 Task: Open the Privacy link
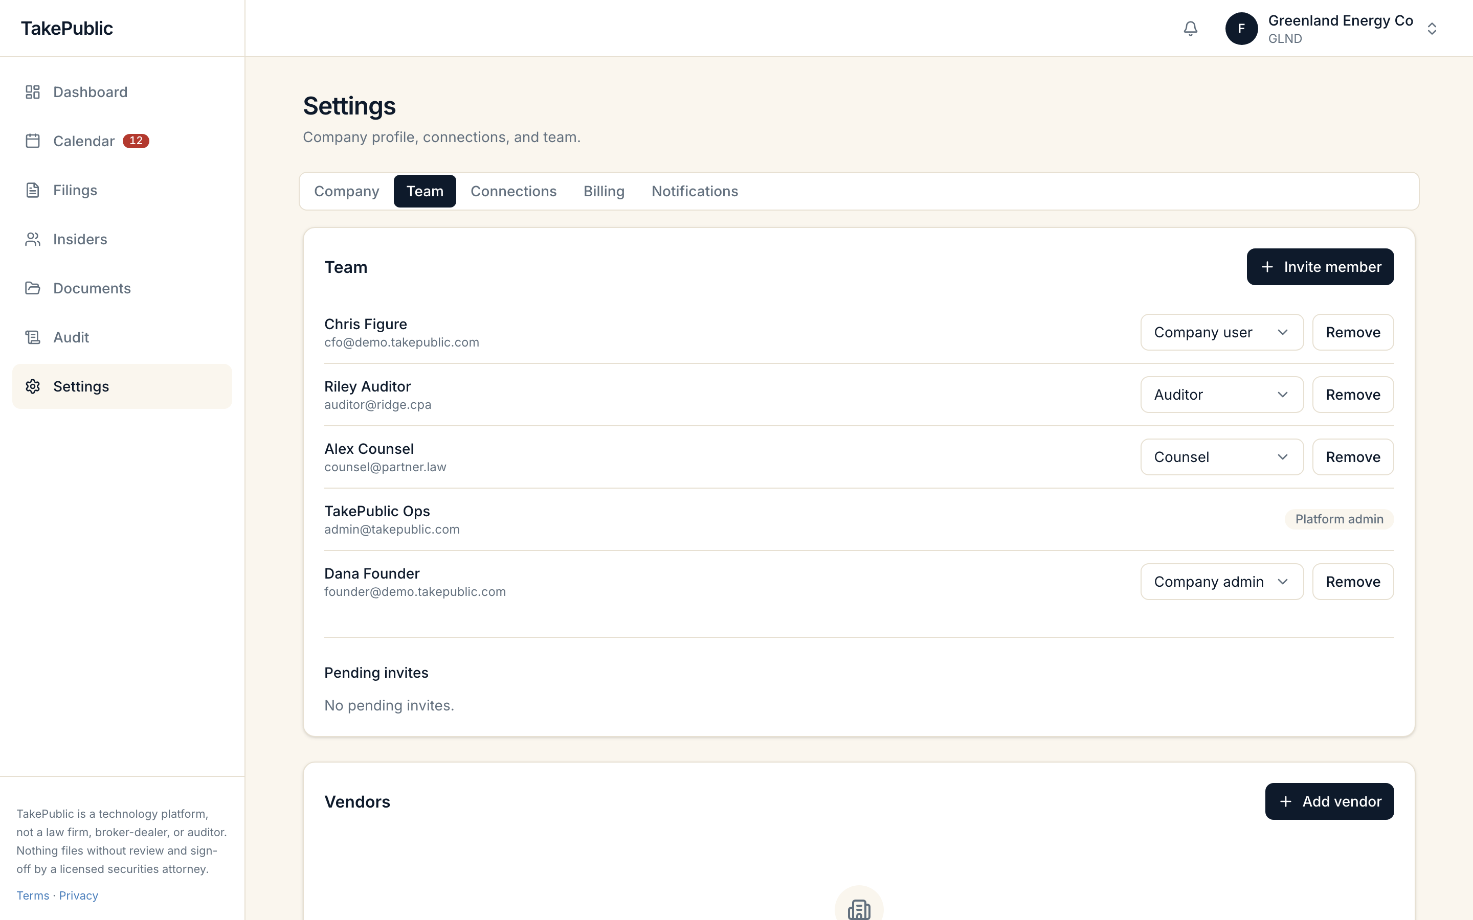pos(79,895)
